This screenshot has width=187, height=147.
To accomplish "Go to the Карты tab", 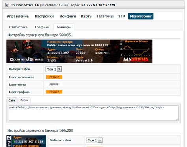I will click(x=86, y=16).
